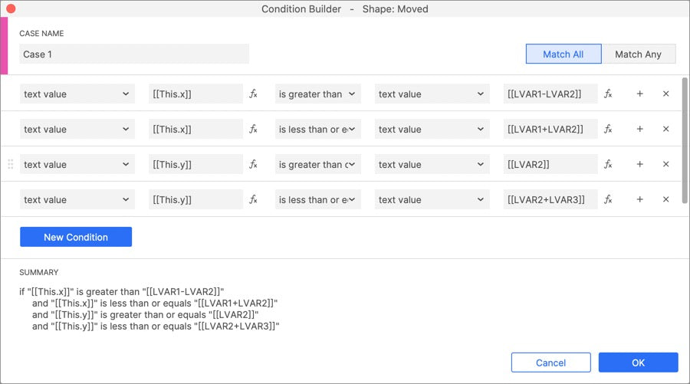The width and height of the screenshot is (690, 384).
Task: Click fx icon beside first [[This.x]] field
Action: point(254,94)
